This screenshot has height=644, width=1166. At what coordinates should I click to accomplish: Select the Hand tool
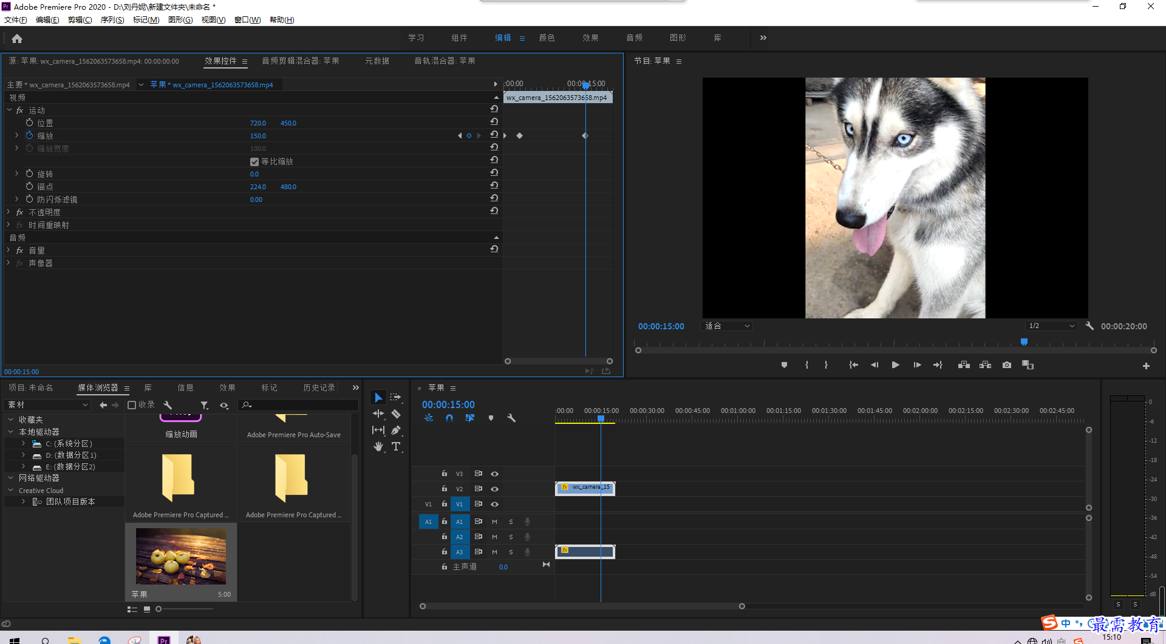[378, 446]
